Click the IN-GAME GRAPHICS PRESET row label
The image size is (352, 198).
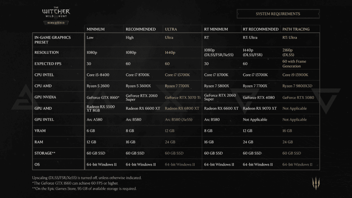(53, 40)
